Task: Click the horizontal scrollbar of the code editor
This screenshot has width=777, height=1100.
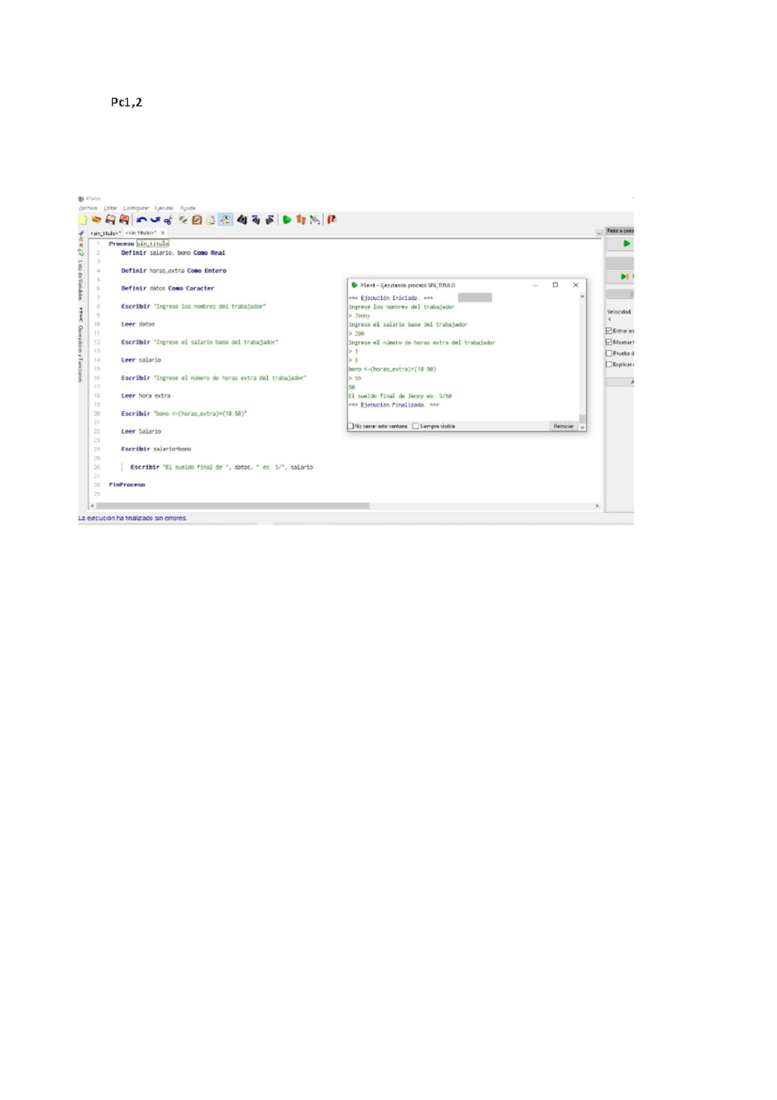Action: coord(233,506)
